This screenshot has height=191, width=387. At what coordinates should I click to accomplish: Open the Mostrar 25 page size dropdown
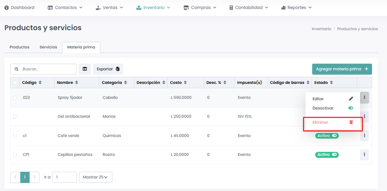click(x=95, y=177)
